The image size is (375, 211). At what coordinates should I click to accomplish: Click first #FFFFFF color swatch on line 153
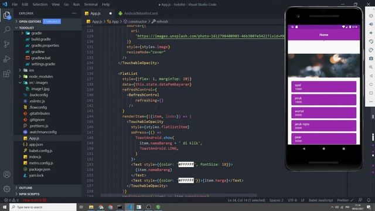point(186,165)
